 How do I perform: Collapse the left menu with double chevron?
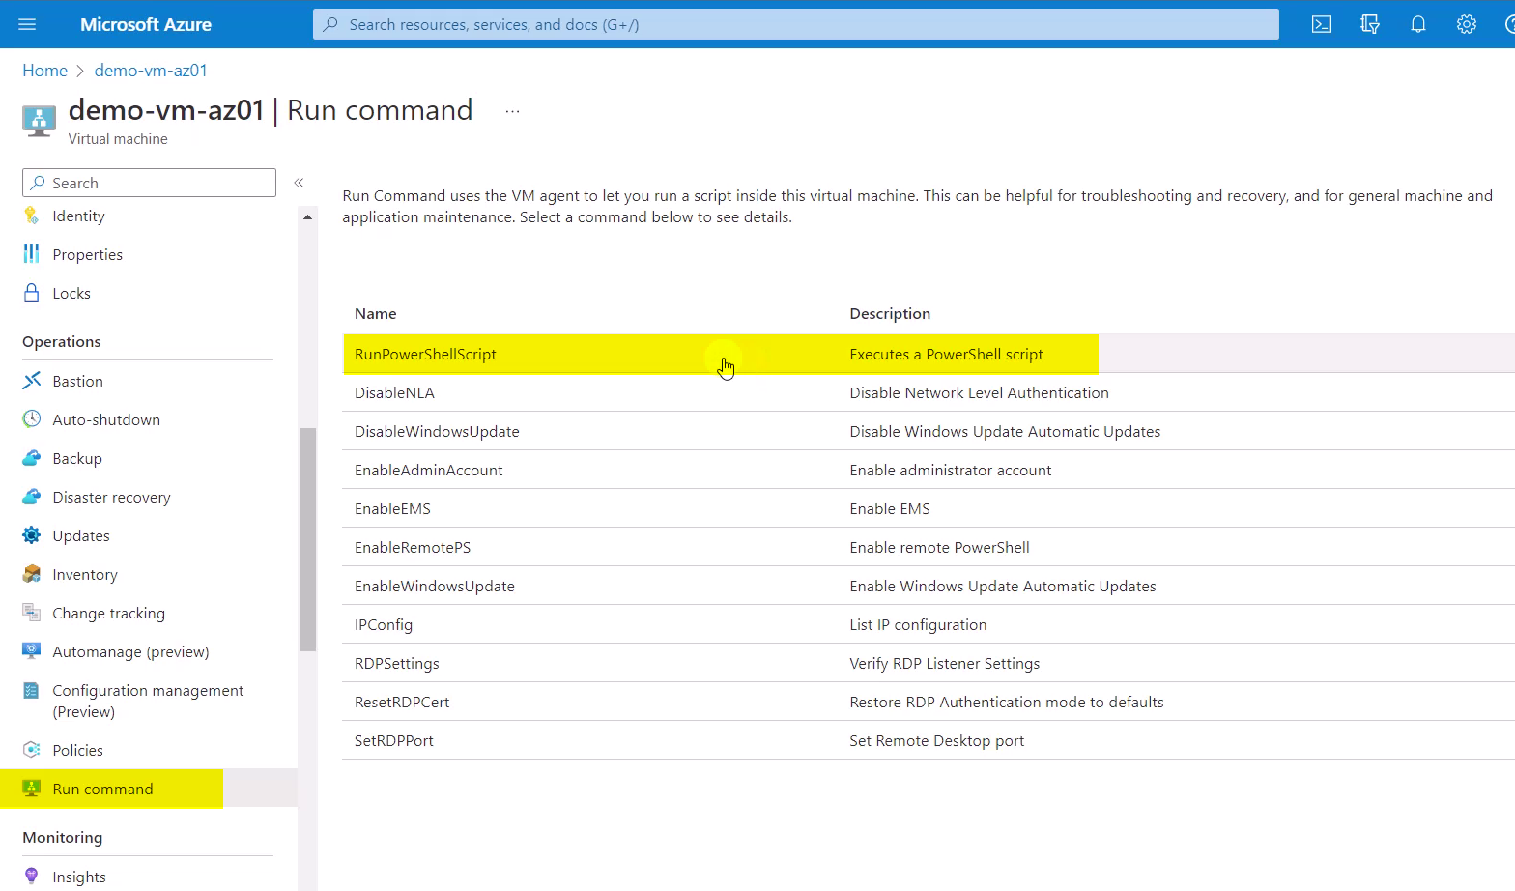coord(299,183)
